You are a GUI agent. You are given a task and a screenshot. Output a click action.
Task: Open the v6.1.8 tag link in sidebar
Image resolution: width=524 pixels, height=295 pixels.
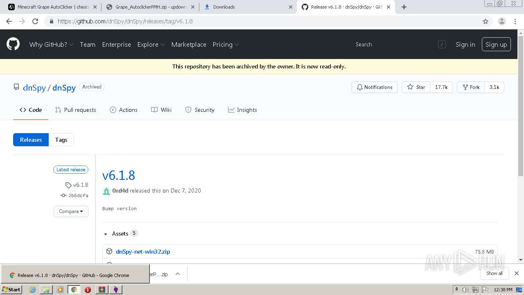(x=77, y=185)
